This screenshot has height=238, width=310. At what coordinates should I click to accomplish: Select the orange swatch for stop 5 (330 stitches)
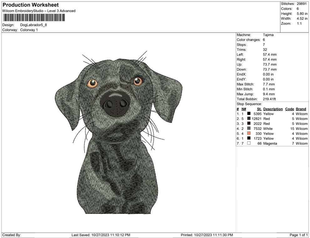click(249, 133)
